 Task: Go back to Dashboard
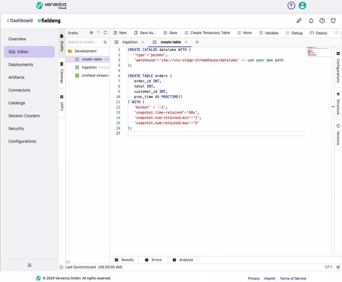tap(20, 20)
